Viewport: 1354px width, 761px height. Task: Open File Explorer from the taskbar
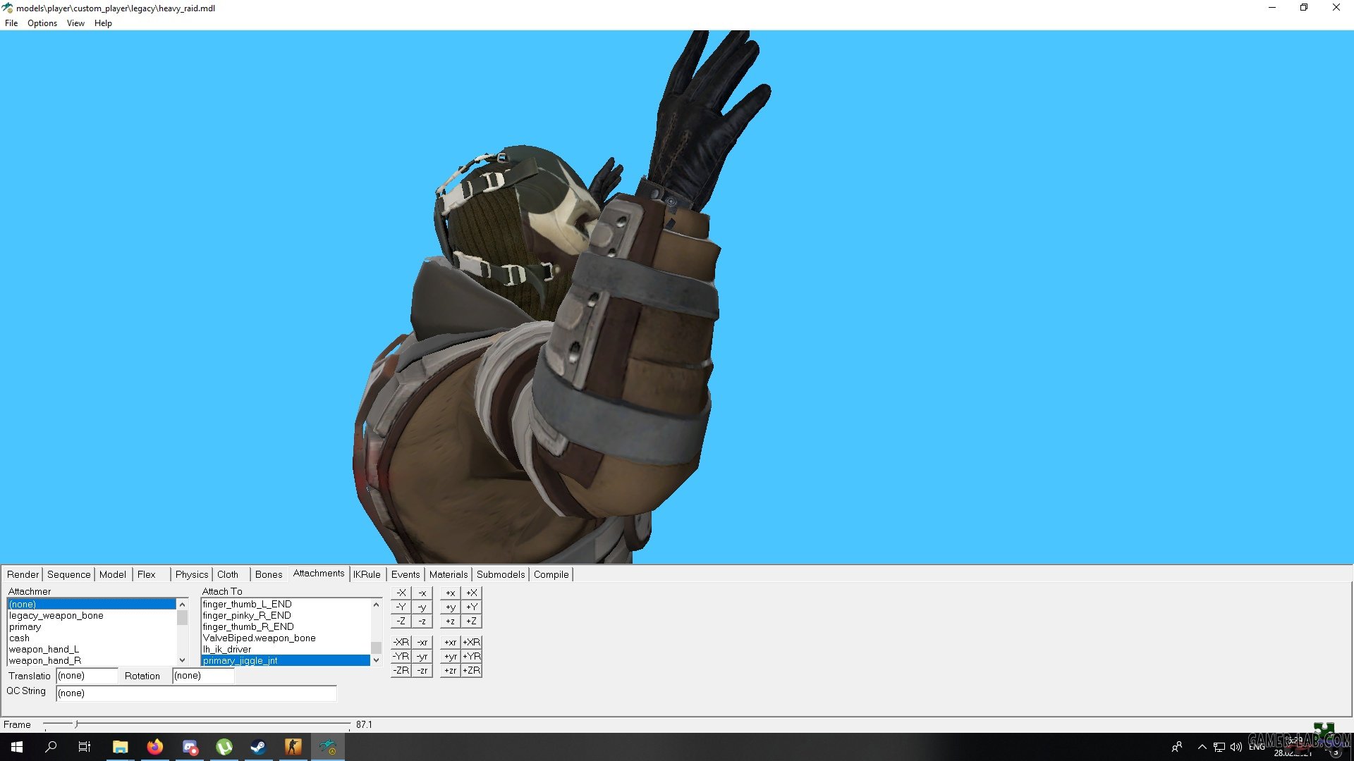coord(121,747)
